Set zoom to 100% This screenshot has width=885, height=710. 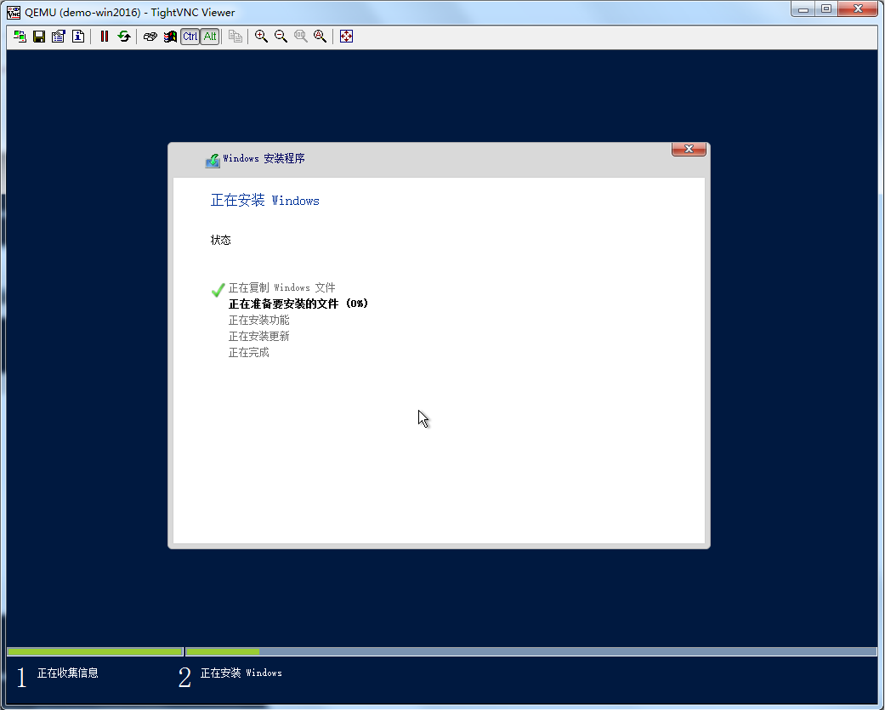(x=301, y=37)
